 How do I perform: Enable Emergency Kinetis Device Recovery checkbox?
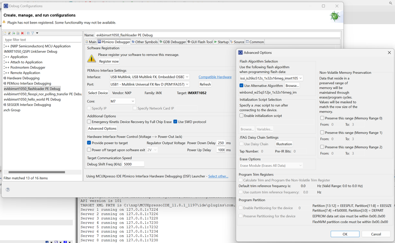89,122
